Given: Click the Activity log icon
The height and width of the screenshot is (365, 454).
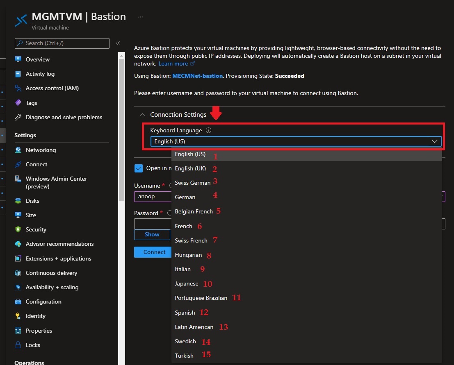Looking at the screenshot, I should (x=18, y=74).
